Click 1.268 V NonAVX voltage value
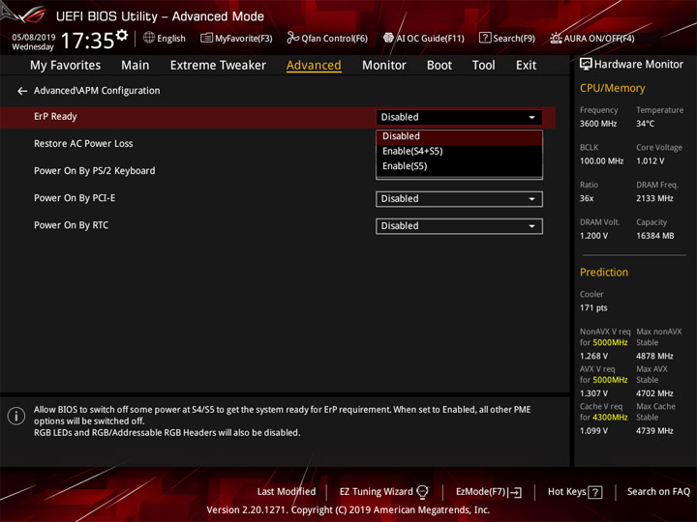 pos(593,356)
